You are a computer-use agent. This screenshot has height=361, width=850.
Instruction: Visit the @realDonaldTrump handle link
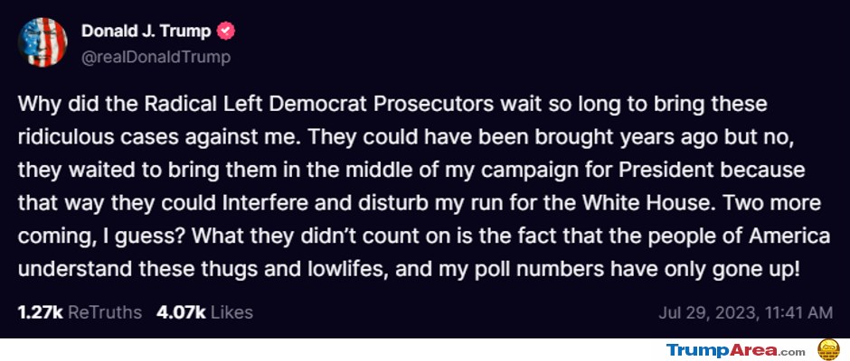point(156,58)
